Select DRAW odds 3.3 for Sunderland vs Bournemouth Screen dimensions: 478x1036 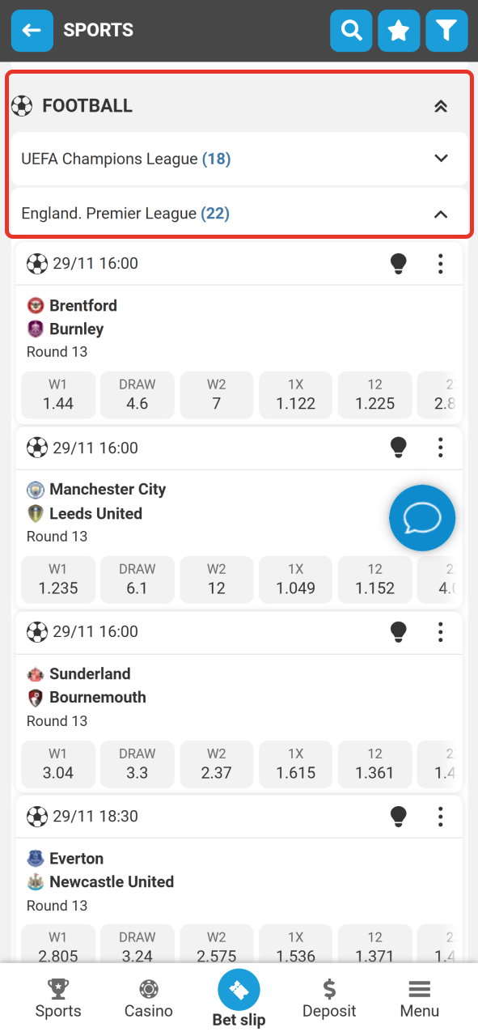tap(137, 764)
